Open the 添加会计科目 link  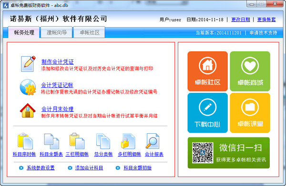pos(89,168)
